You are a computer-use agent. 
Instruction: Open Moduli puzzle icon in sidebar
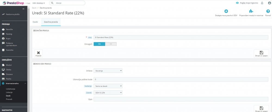3,65
